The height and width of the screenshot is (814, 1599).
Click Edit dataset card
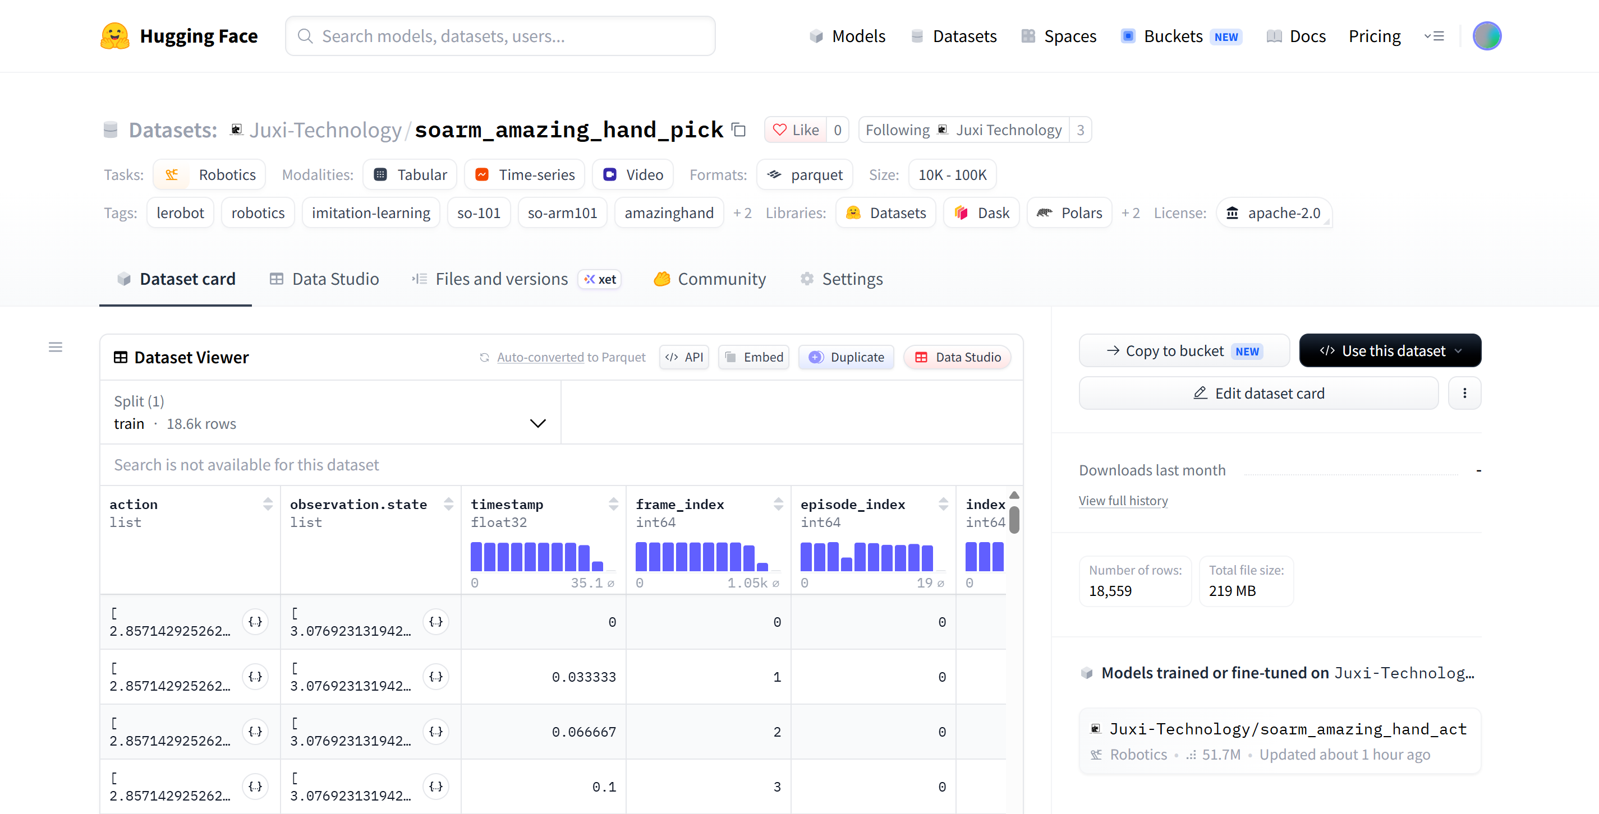[x=1259, y=394]
